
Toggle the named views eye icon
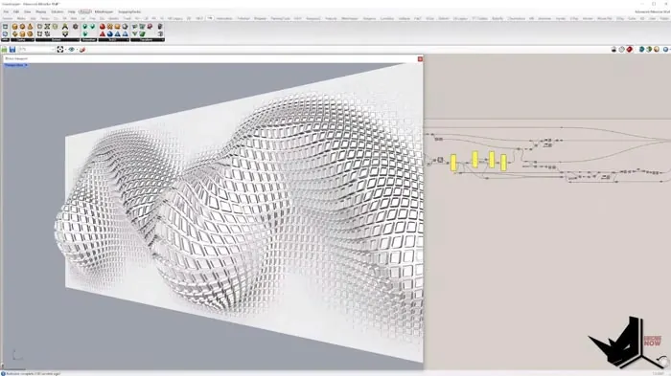click(x=72, y=50)
